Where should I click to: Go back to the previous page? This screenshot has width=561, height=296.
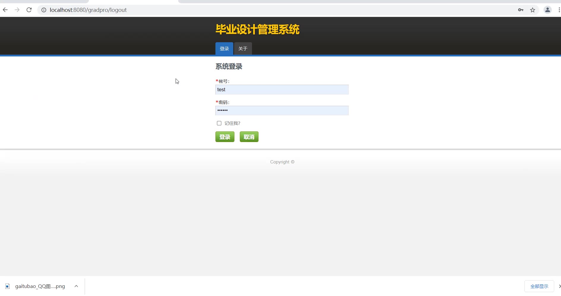5,10
